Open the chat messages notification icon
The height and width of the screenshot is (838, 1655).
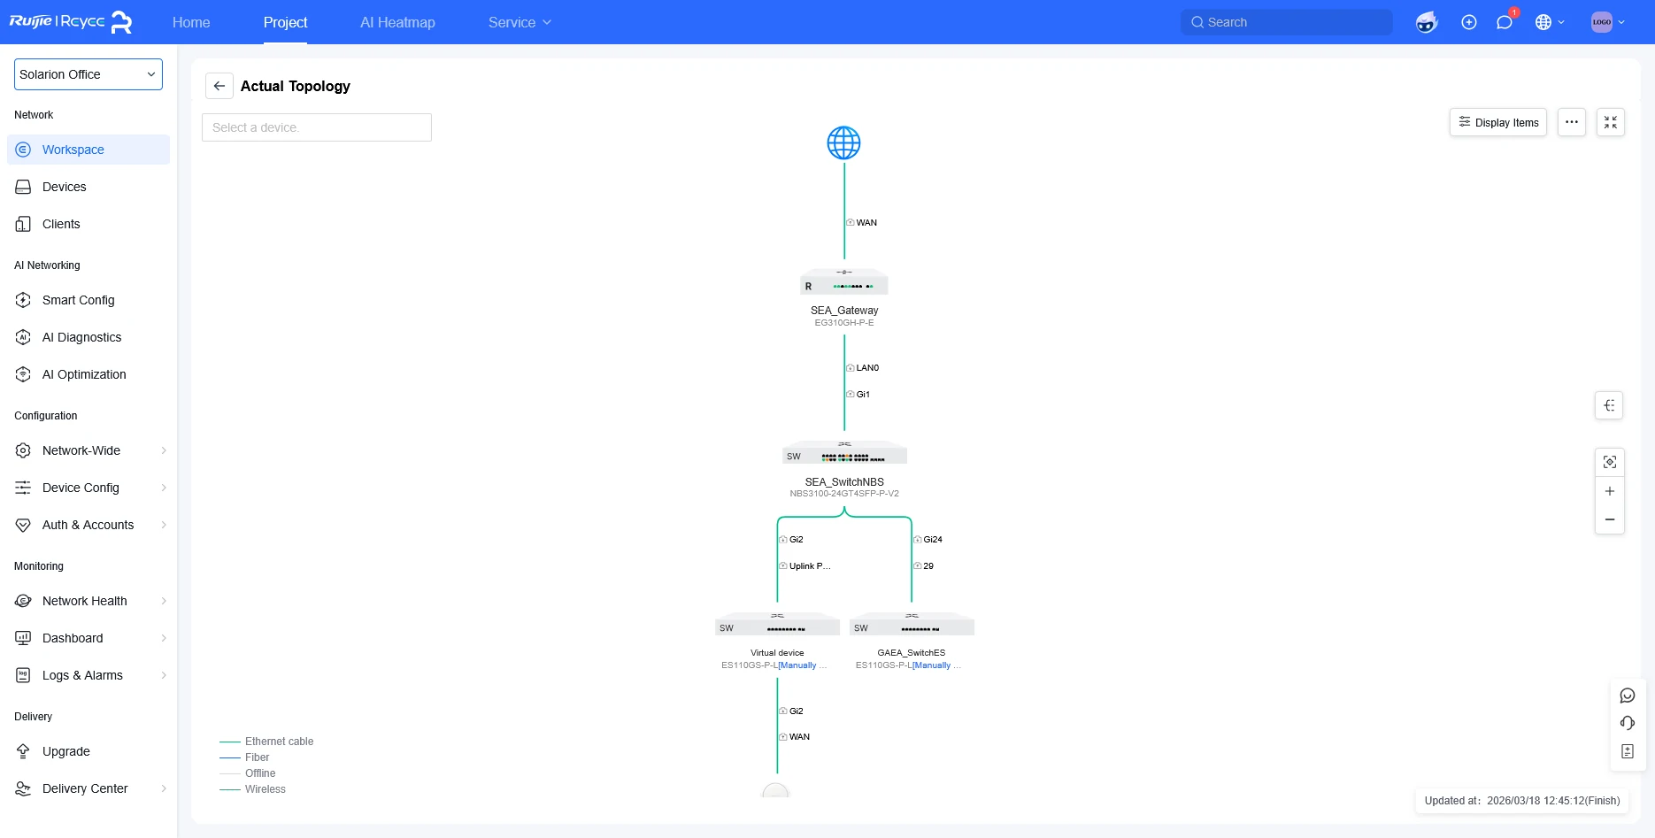1505,22
